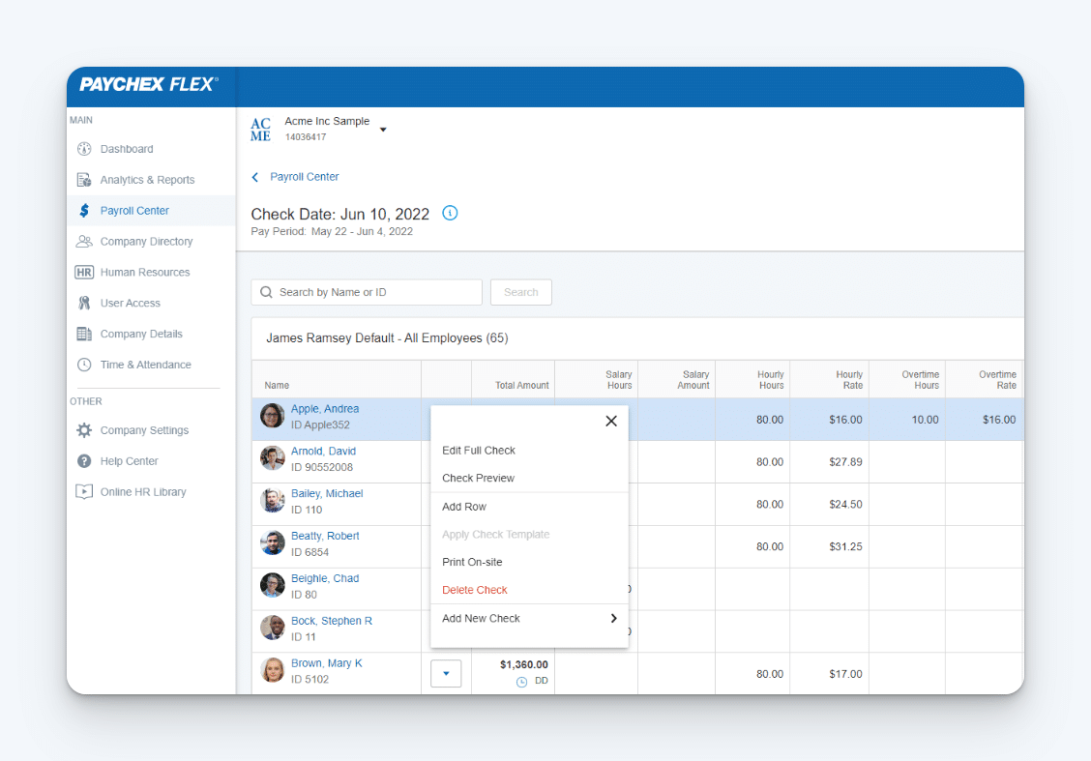Choose Print On-site from the menu

click(472, 561)
